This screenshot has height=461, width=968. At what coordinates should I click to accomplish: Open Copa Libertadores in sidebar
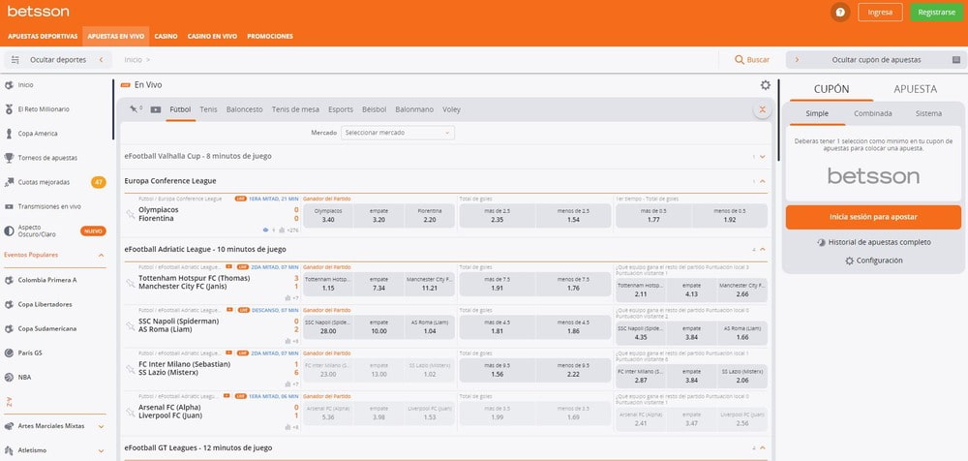point(45,305)
